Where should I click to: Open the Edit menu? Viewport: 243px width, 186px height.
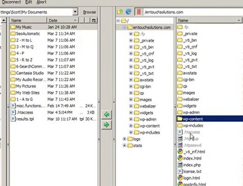click(28, 2)
